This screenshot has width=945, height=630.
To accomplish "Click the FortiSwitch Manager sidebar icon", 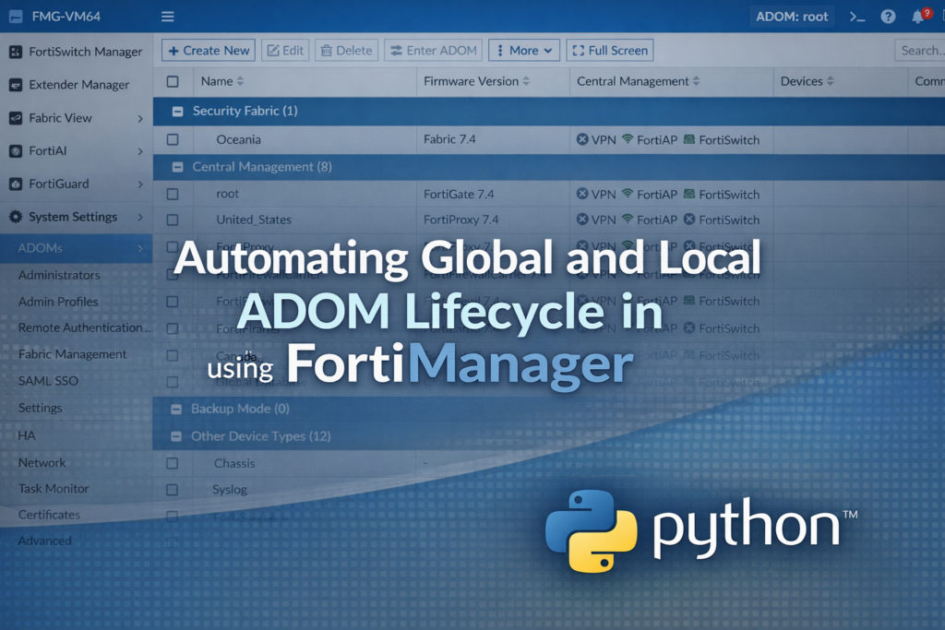I will 16,52.
